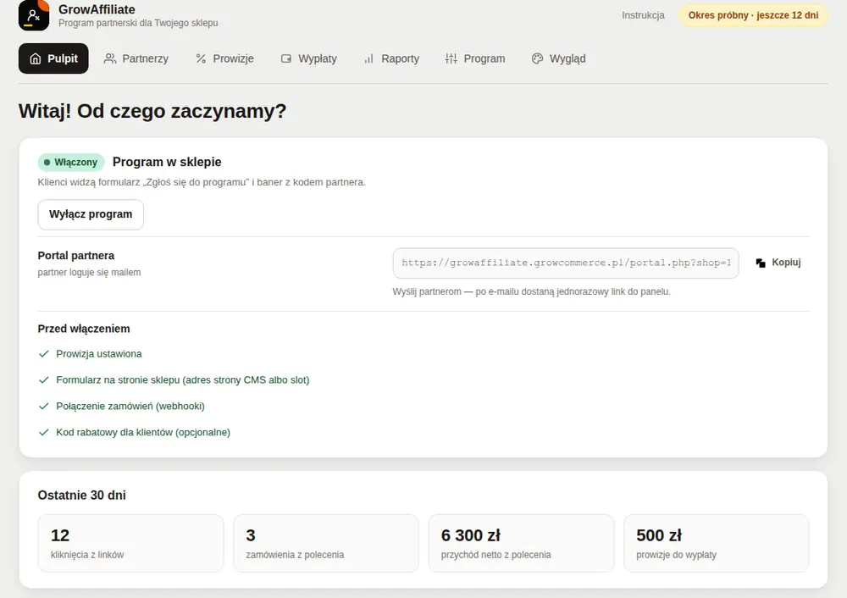This screenshot has width=847, height=598.
Task: Click heading Witaj! Od czego zaczynamy?
Action: click(x=152, y=111)
